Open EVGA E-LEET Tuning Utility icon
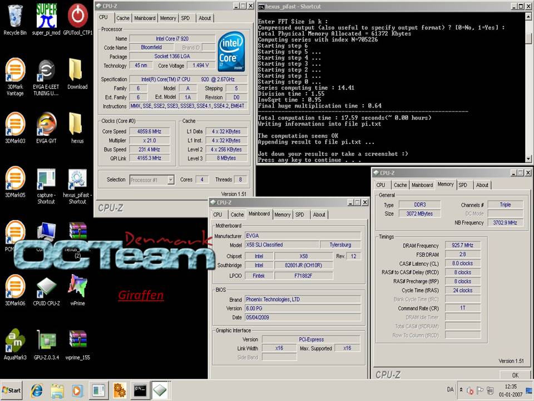Viewport: 534px width, 401px height. (46, 77)
